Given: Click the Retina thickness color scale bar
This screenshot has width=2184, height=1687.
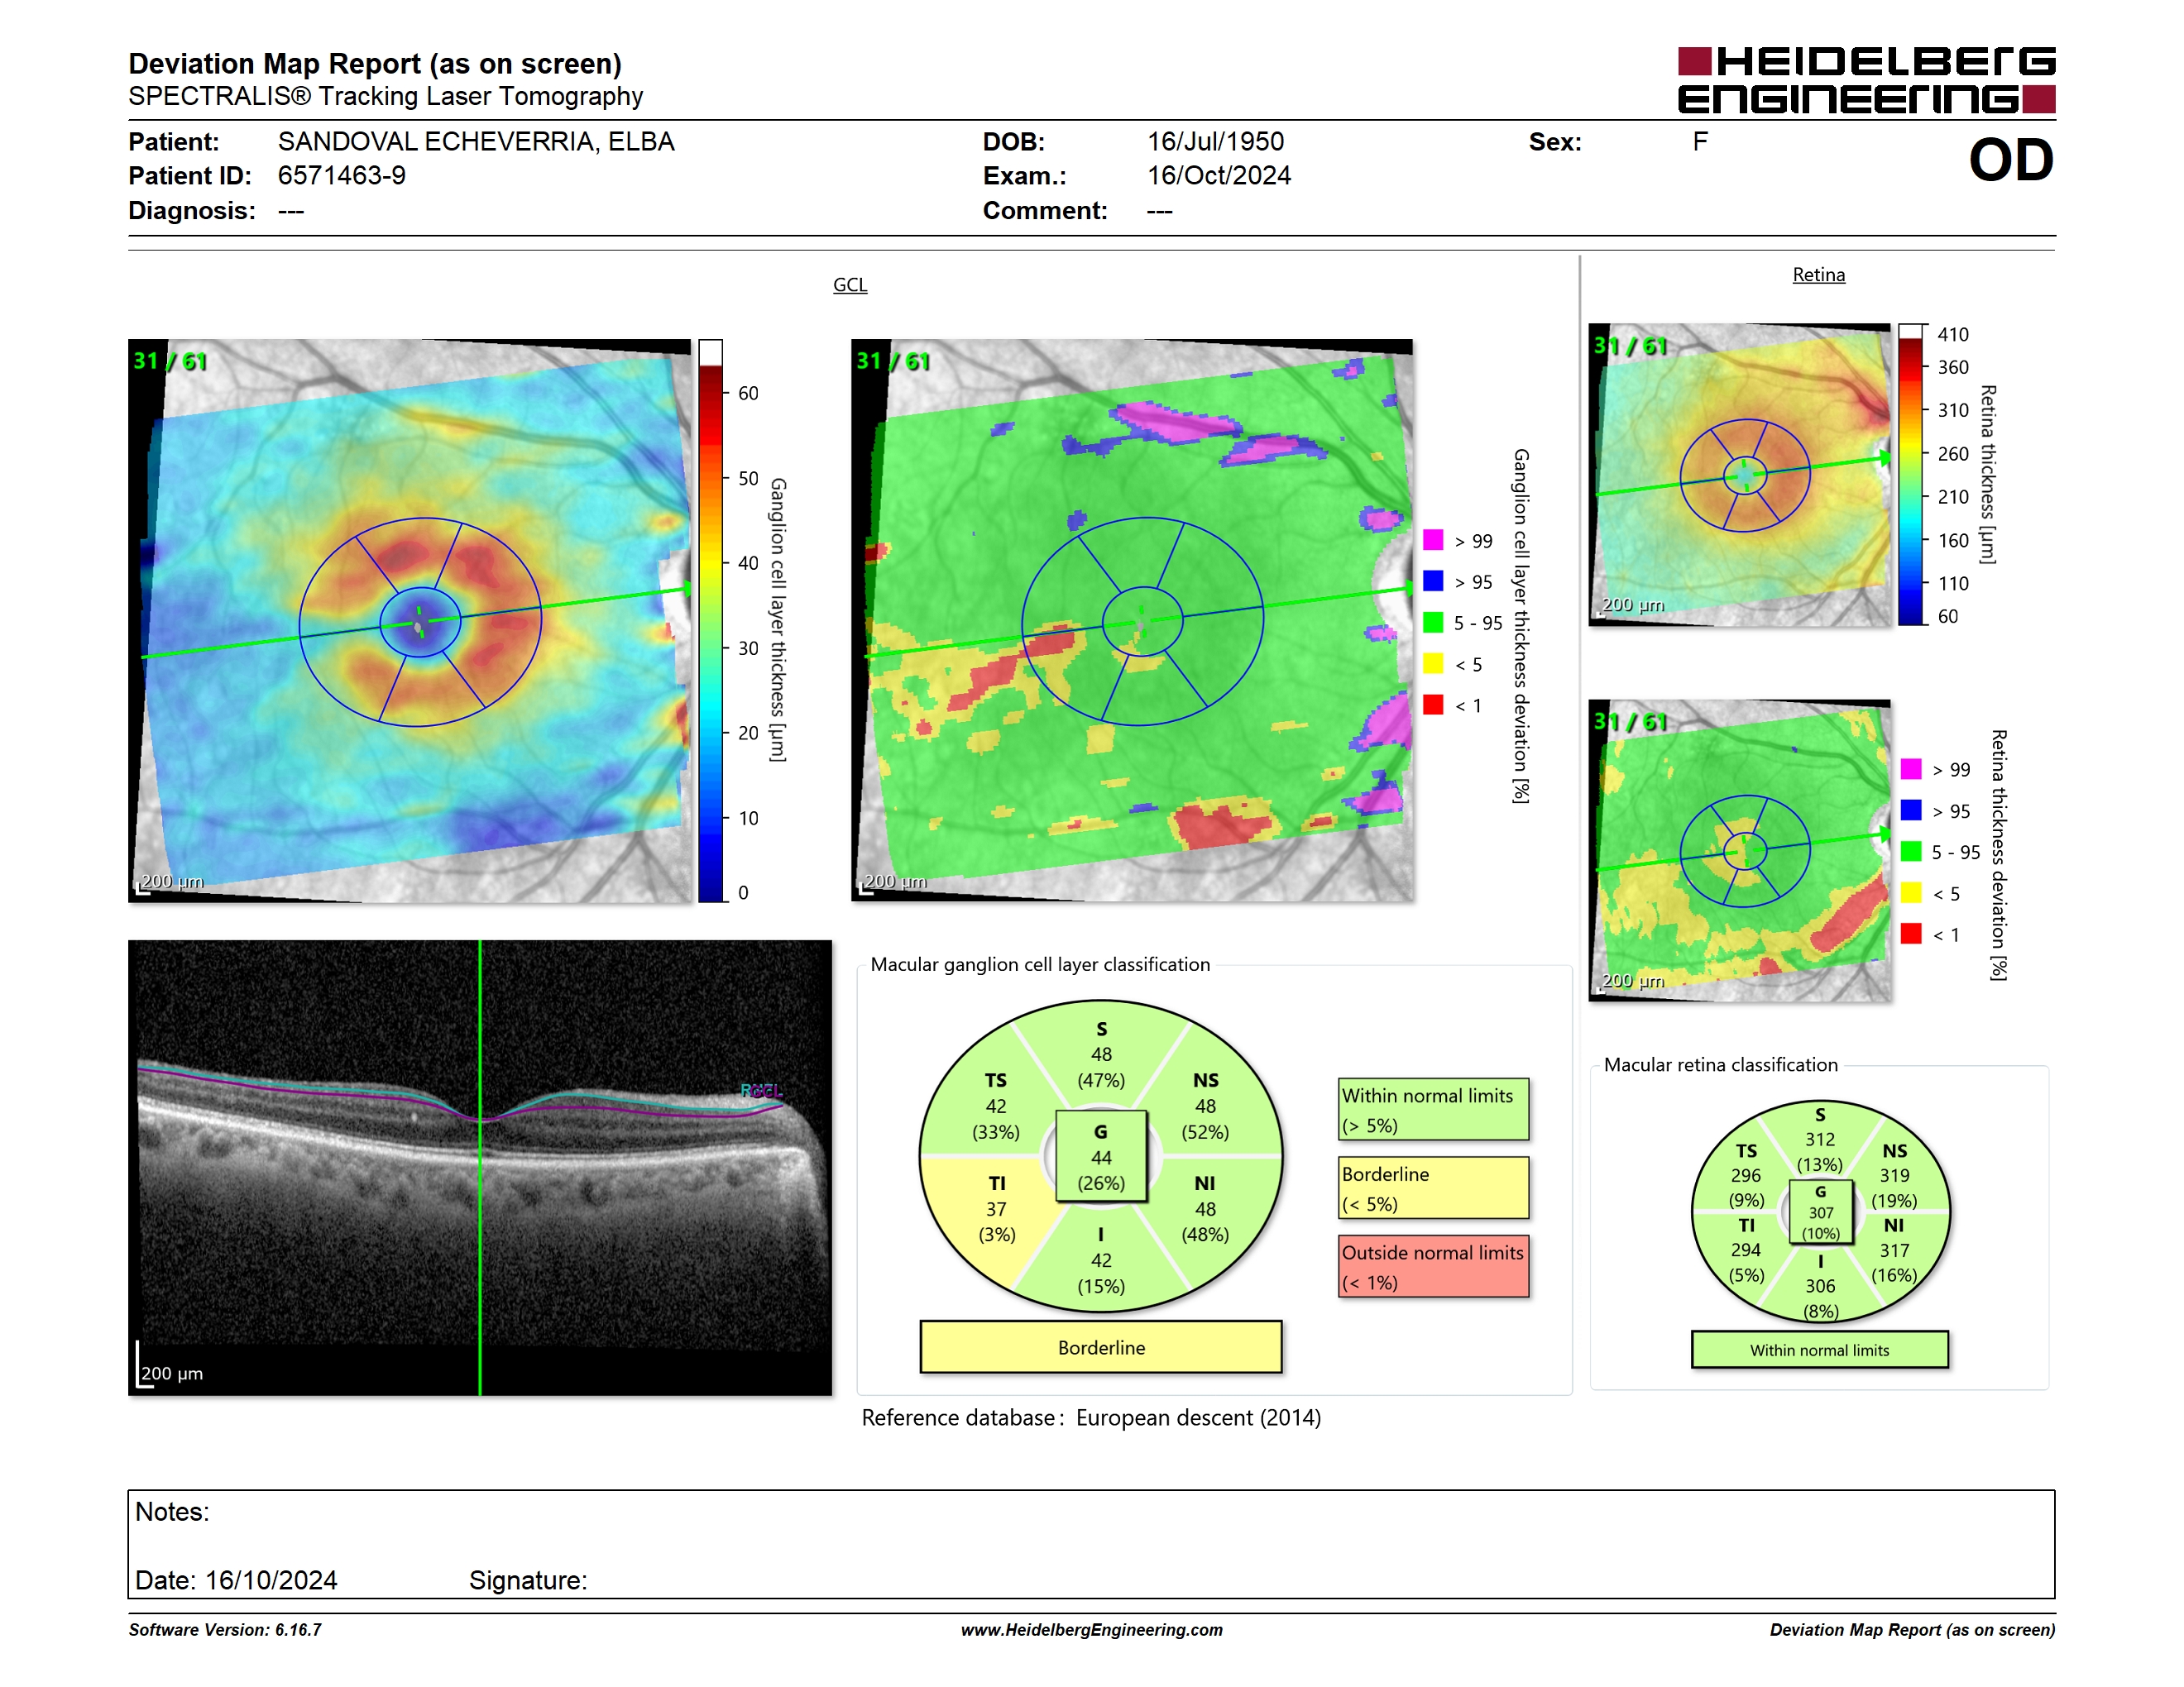Looking at the screenshot, I should [x=1910, y=475].
